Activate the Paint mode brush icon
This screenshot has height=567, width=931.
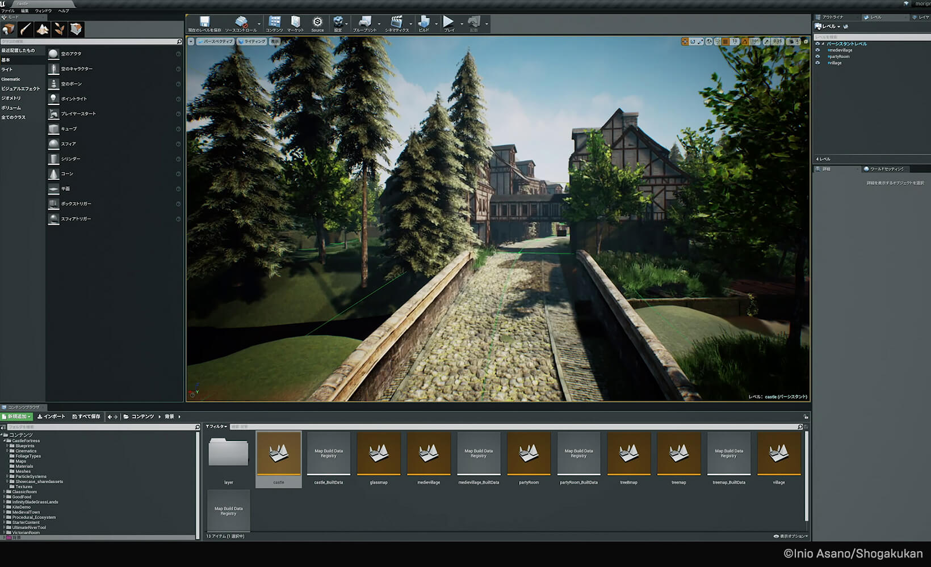(26, 29)
